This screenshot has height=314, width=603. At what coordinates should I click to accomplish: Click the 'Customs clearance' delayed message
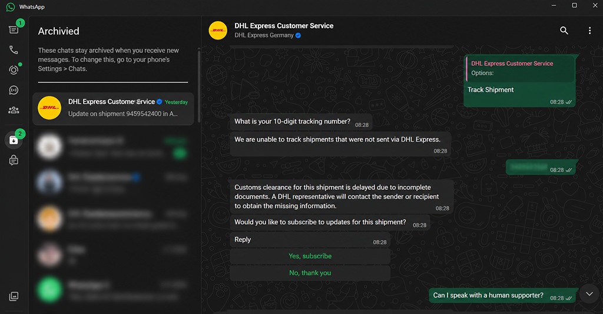342,197
